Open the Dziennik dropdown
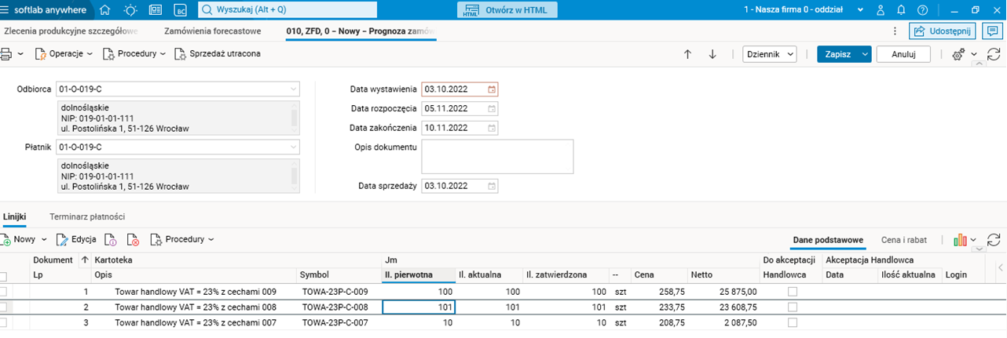This screenshot has height=338, width=1007. 770,54
